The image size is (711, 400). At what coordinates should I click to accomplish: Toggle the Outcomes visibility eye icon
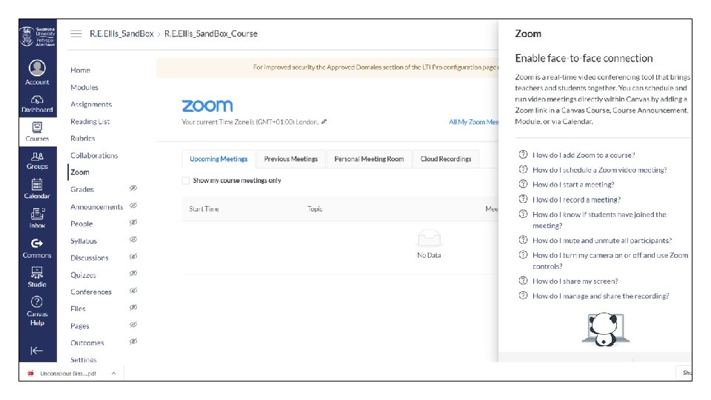click(133, 341)
